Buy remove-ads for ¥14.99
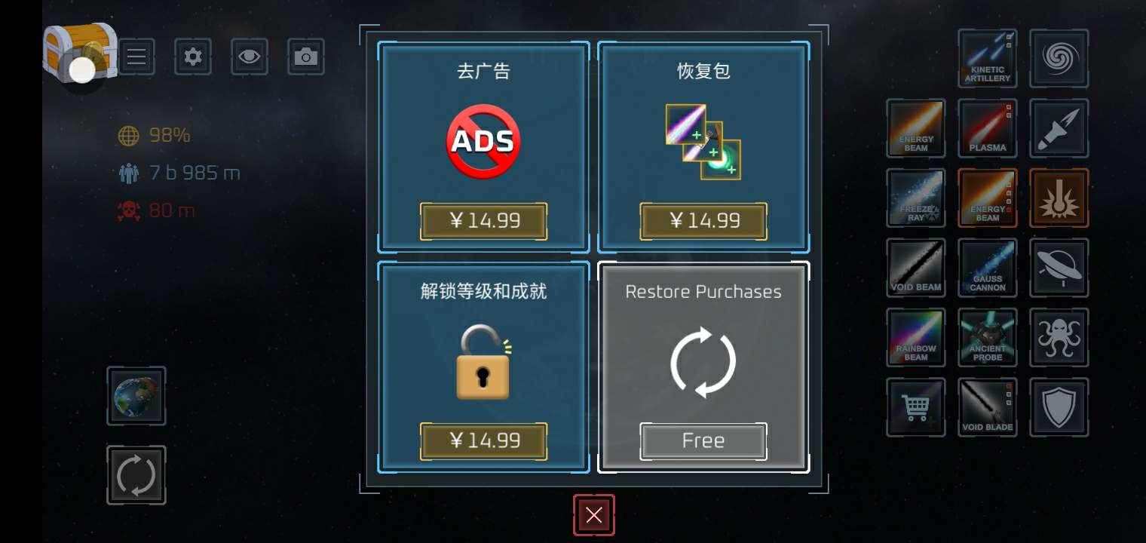1146x543 pixels. tap(483, 221)
